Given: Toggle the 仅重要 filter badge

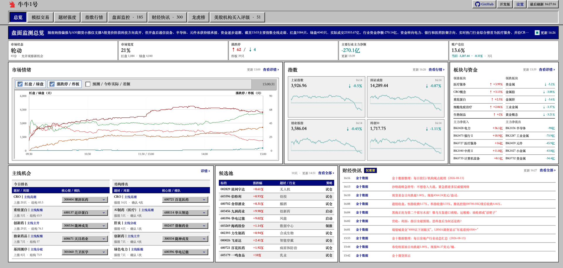Looking at the screenshot, I should point(370,170).
